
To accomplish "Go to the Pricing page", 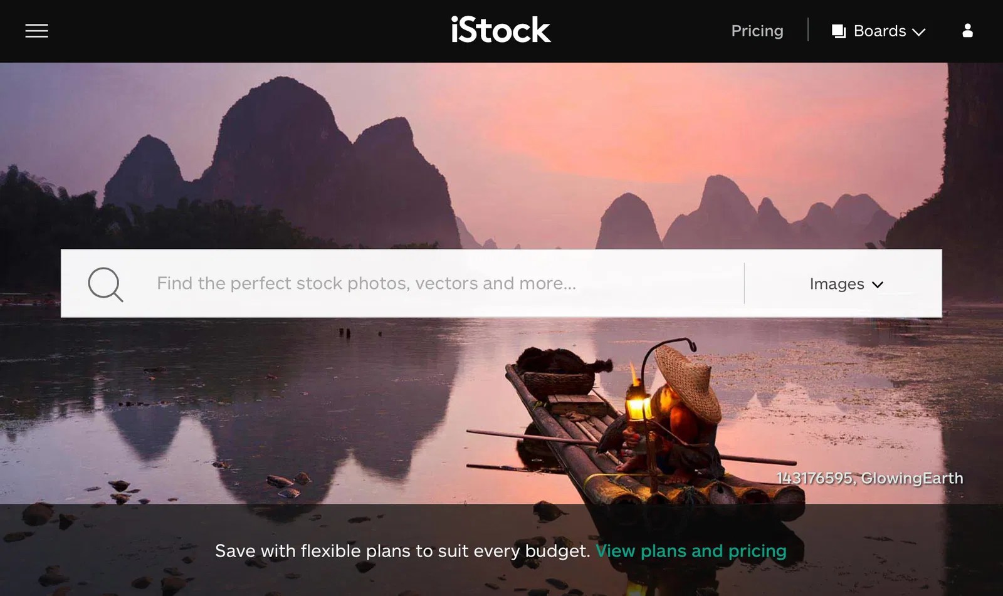I will click(x=757, y=31).
